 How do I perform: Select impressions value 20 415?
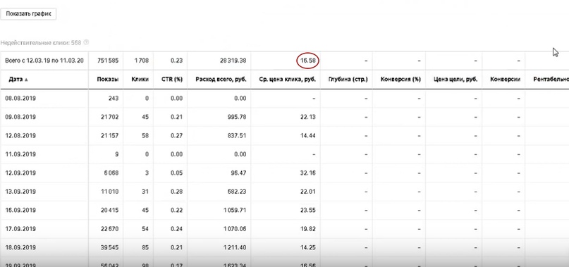[109, 211]
